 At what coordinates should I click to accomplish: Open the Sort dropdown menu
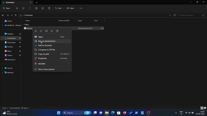click(59, 8)
